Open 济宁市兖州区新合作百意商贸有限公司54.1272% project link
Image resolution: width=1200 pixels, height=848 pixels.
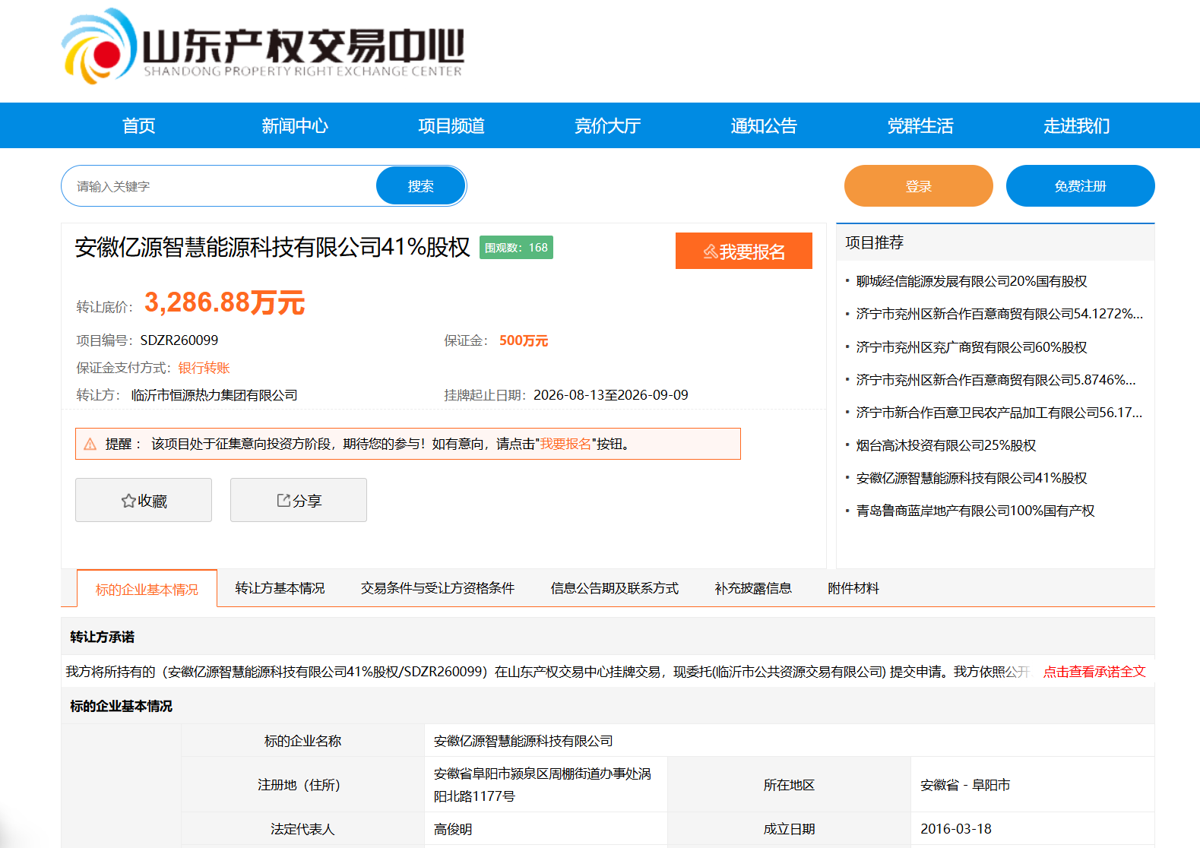[999, 314]
